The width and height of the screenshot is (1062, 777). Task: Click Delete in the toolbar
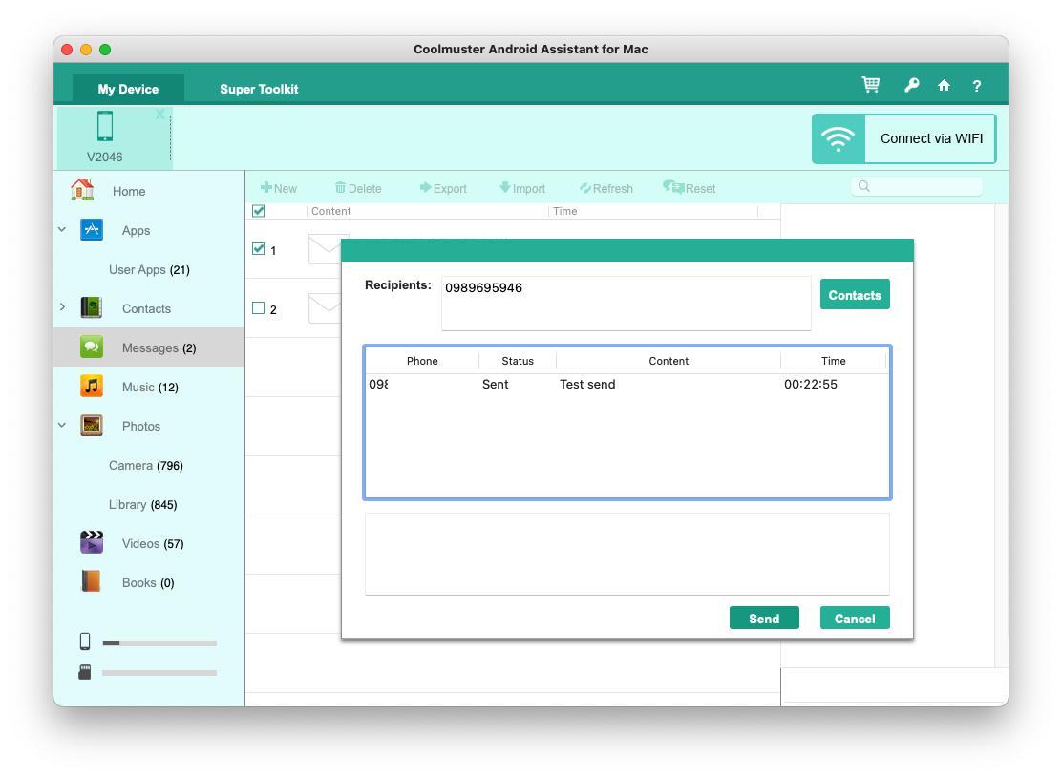click(x=358, y=188)
